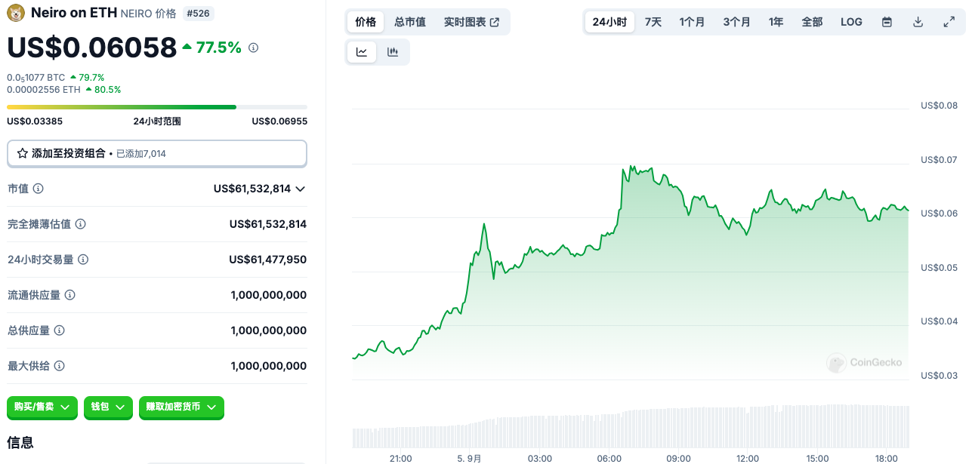Click info icon beside 24小时交易量

(84, 260)
